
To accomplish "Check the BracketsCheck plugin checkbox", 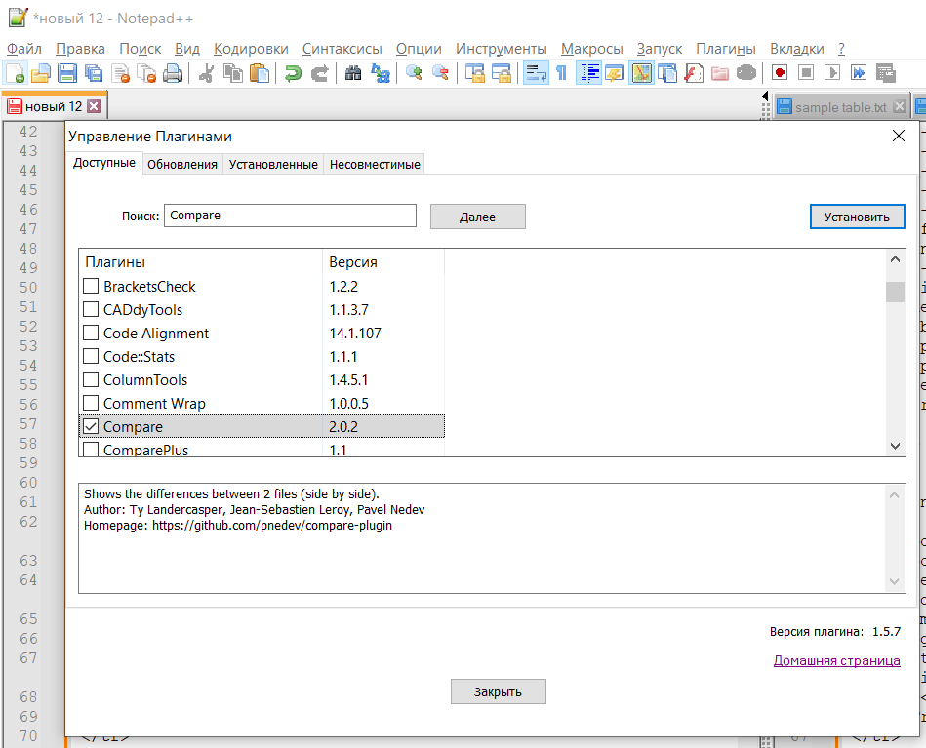I will click(x=91, y=287).
